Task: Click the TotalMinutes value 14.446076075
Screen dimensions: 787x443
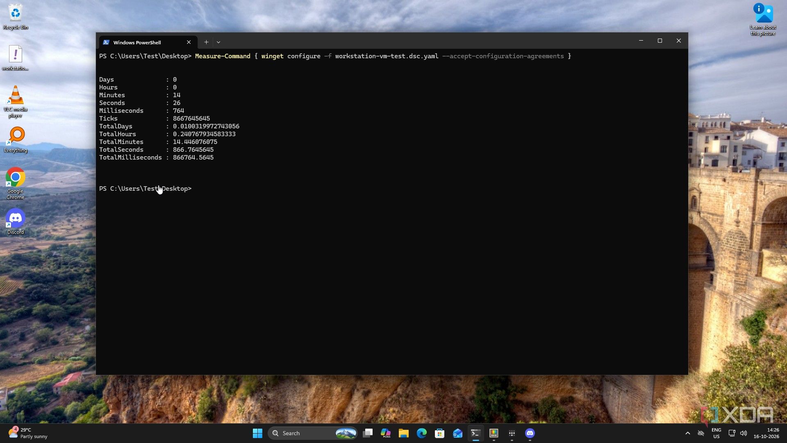Action: [195, 142]
